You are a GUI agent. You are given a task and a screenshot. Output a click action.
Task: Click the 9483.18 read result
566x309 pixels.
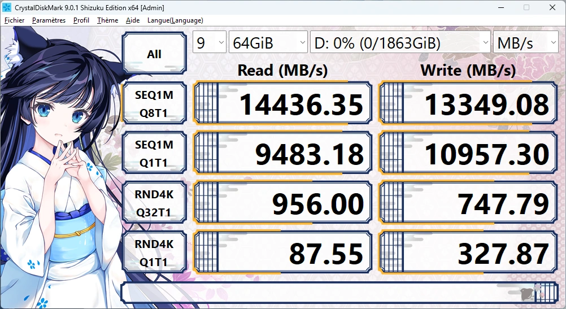[282, 153]
